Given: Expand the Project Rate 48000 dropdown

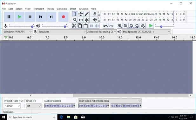Looking at the screenshot, I should coord(12,106).
